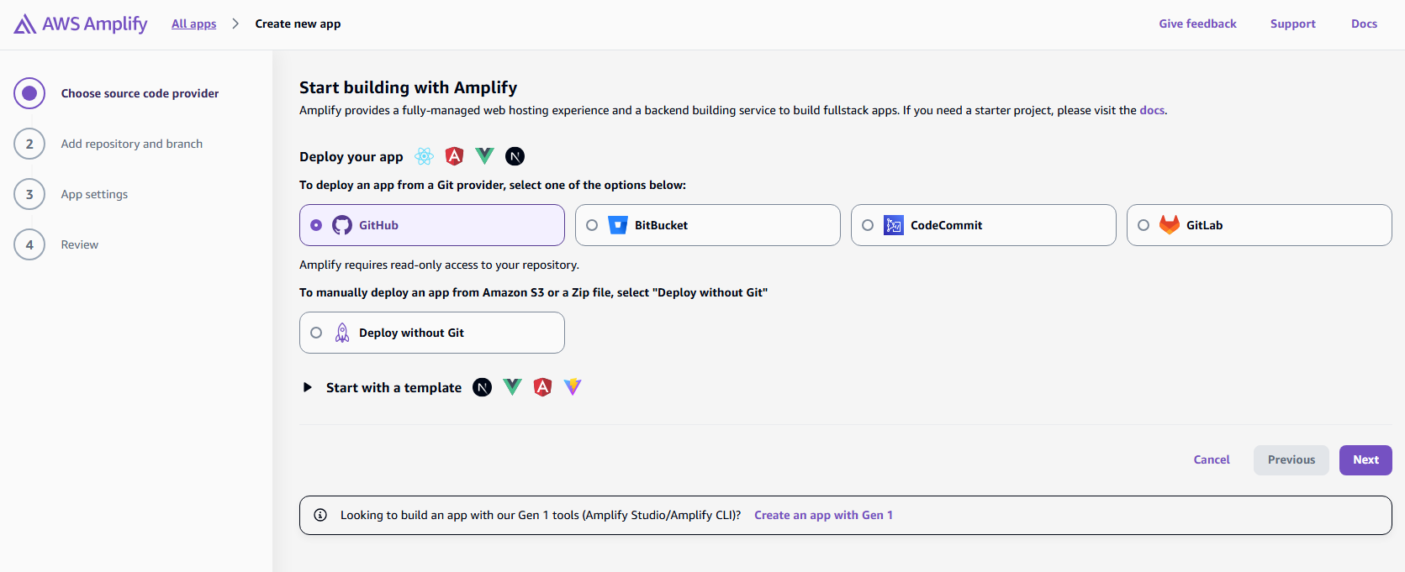Click the rocket icon for Deploy without Git
The height and width of the screenshot is (572, 1405).
[342, 333]
